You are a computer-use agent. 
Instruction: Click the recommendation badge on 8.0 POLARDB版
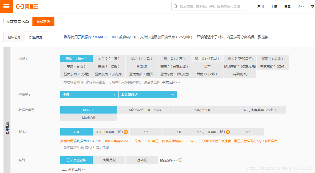[126, 132]
